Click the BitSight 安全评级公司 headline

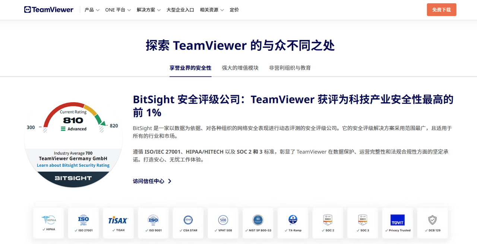tap(293, 106)
